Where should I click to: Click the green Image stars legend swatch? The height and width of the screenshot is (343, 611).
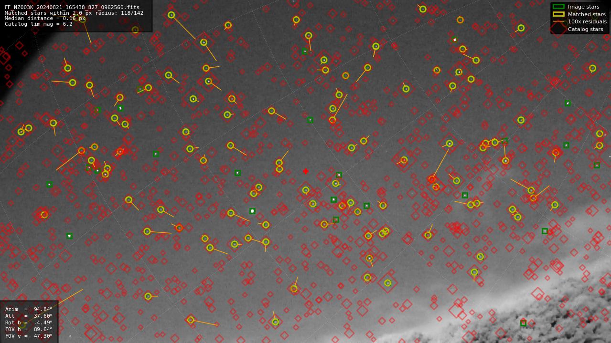(558, 7)
